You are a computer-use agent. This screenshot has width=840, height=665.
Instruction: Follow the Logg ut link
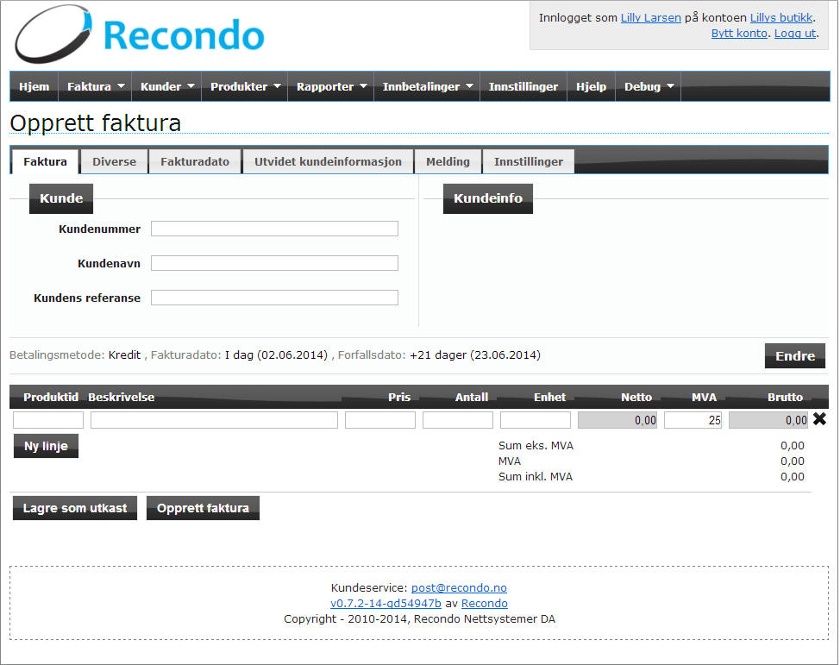(794, 33)
